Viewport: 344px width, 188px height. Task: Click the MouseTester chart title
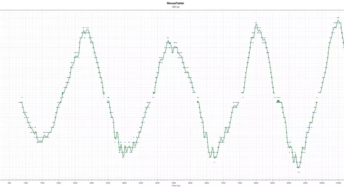click(x=175, y=3)
